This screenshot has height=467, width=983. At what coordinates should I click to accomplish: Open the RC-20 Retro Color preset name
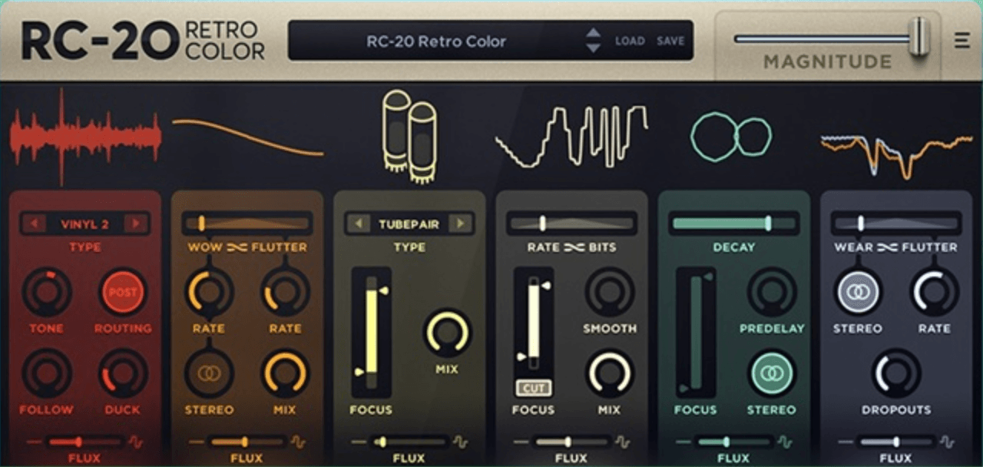click(436, 41)
